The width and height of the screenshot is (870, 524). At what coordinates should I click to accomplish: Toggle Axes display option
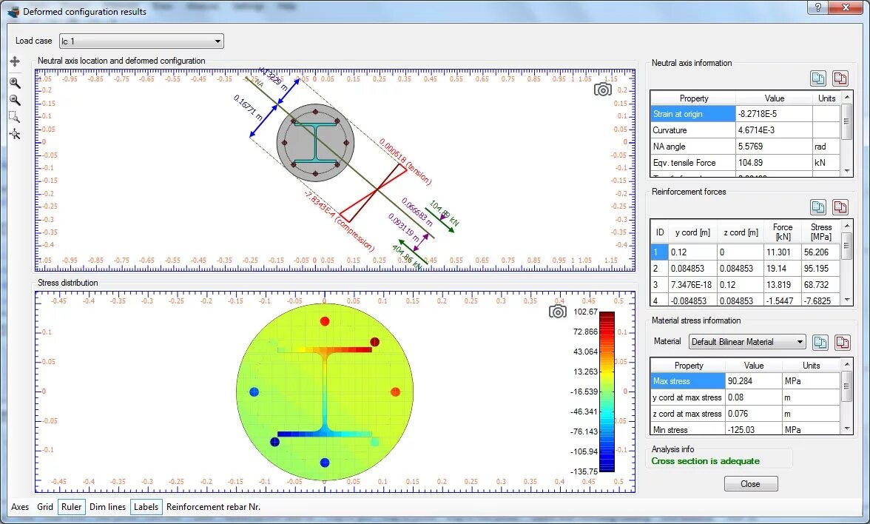point(20,507)
